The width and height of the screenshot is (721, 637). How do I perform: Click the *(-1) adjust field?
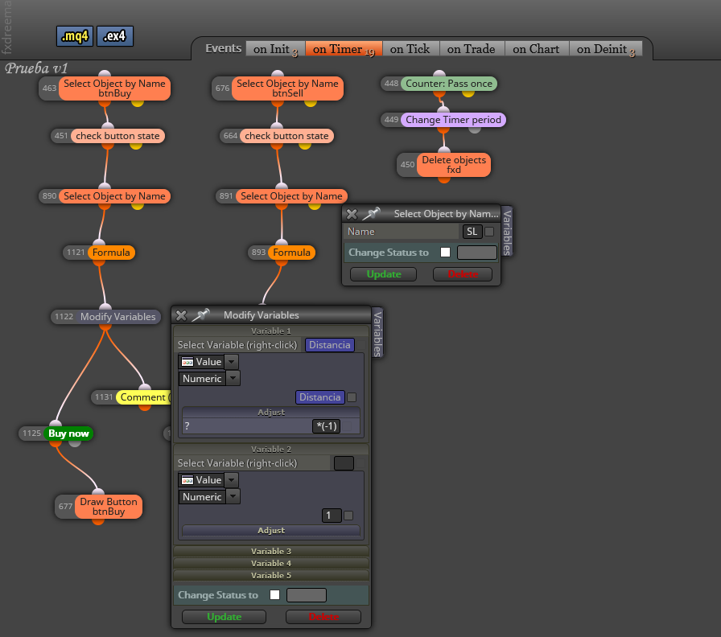327,426
